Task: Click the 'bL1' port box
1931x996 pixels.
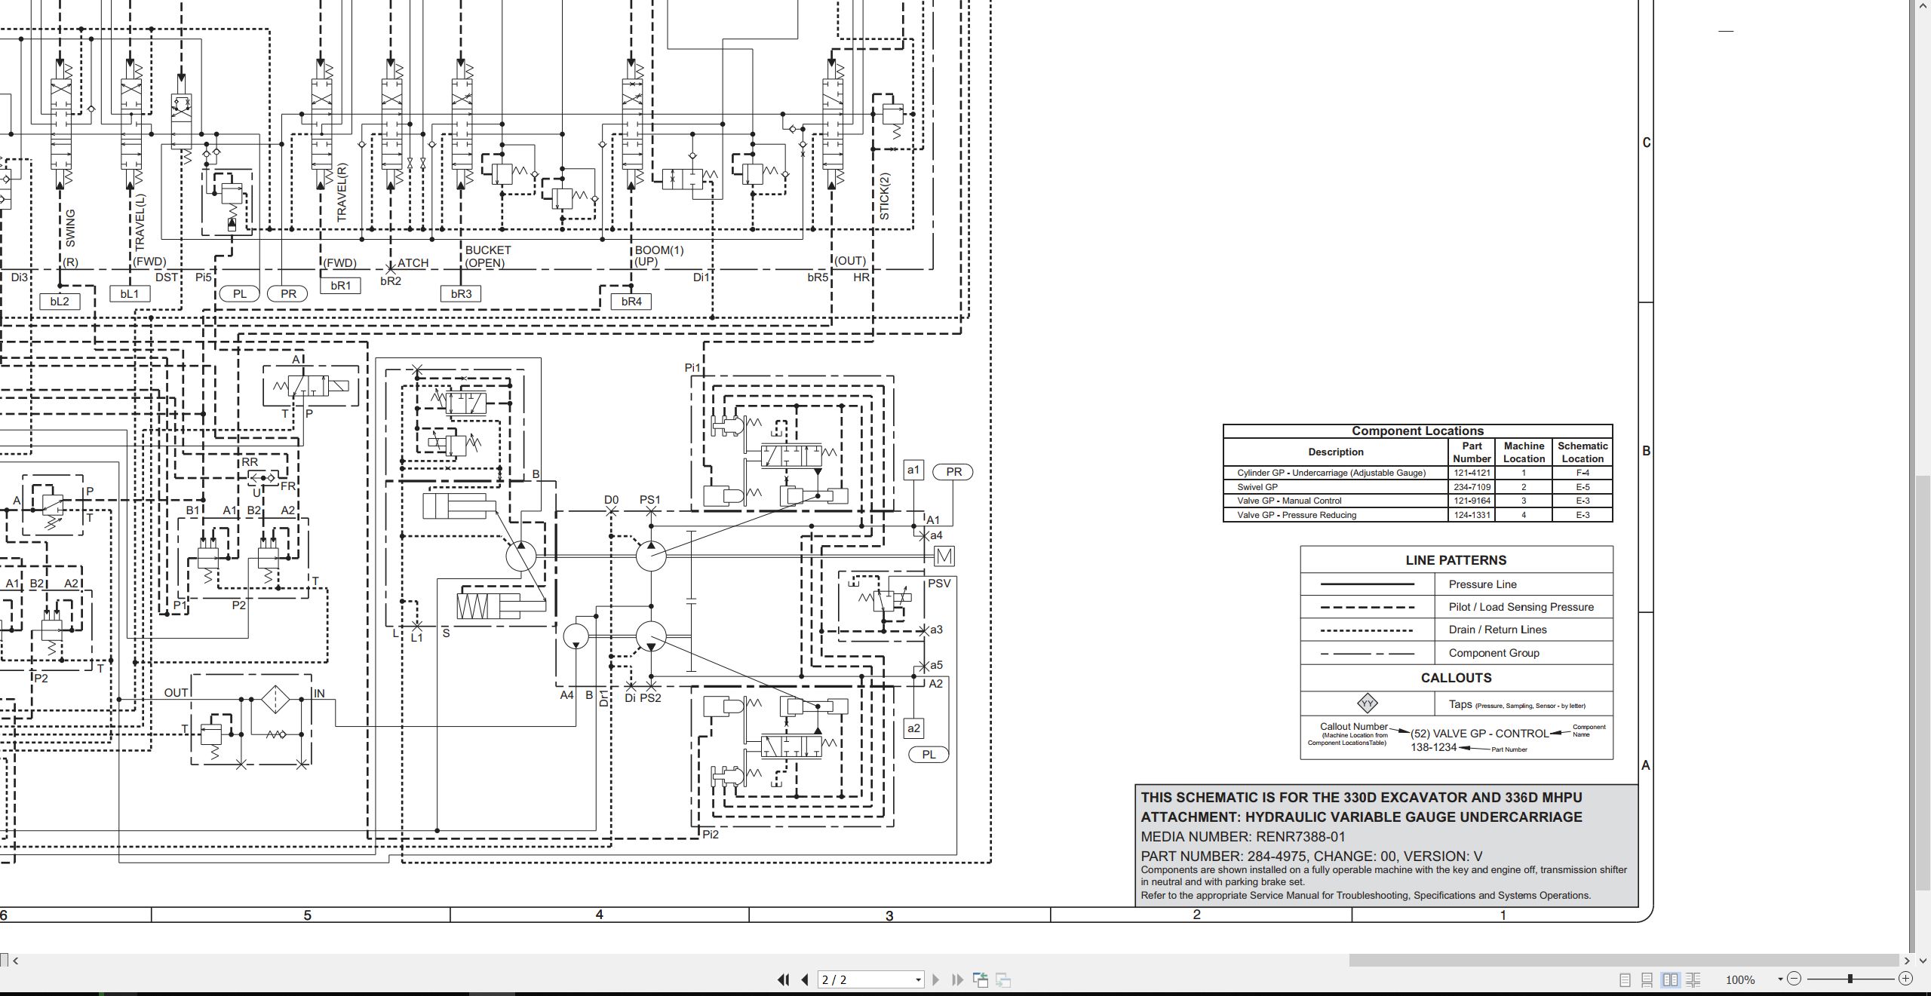Action: point(130,293)
